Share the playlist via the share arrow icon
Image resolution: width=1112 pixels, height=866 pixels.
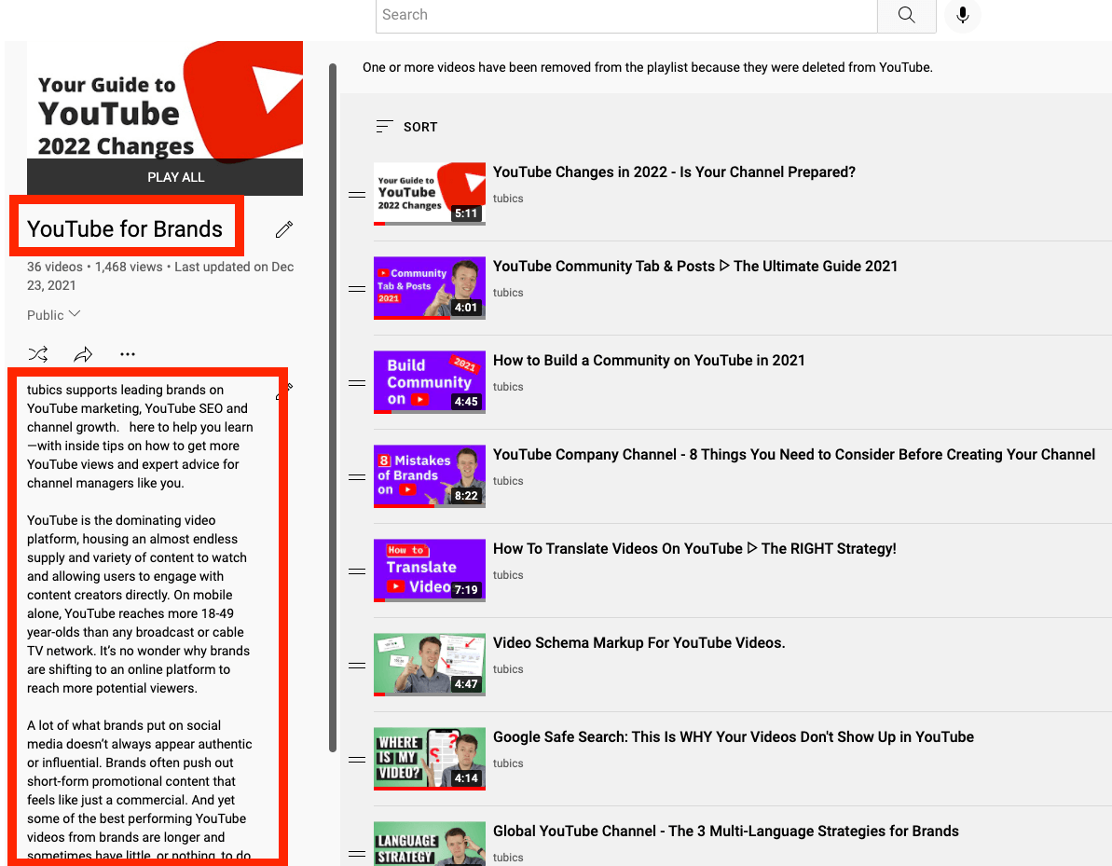82,353
